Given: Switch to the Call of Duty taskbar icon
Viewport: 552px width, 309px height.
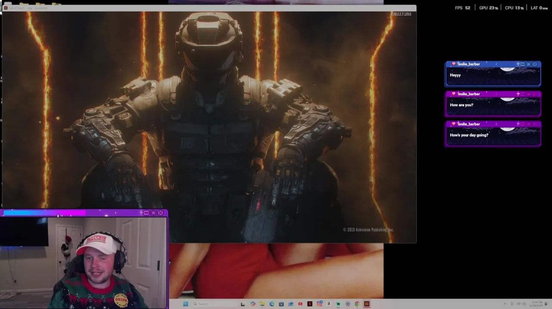Looking at the screenshot, I should click(367, 304).
